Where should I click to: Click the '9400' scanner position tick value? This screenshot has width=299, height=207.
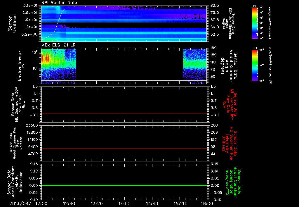coord(33,147)
